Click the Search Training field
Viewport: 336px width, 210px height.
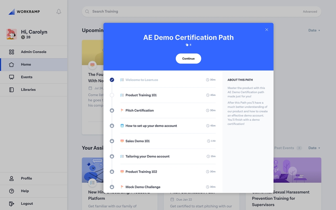[x=201, y=11]
